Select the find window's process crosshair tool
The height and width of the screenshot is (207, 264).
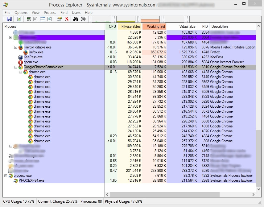coord(83,19)
